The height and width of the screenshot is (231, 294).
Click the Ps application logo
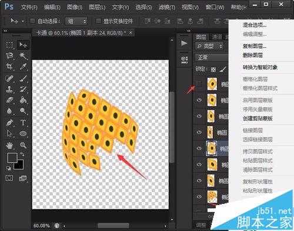click(x=9, y=6)
